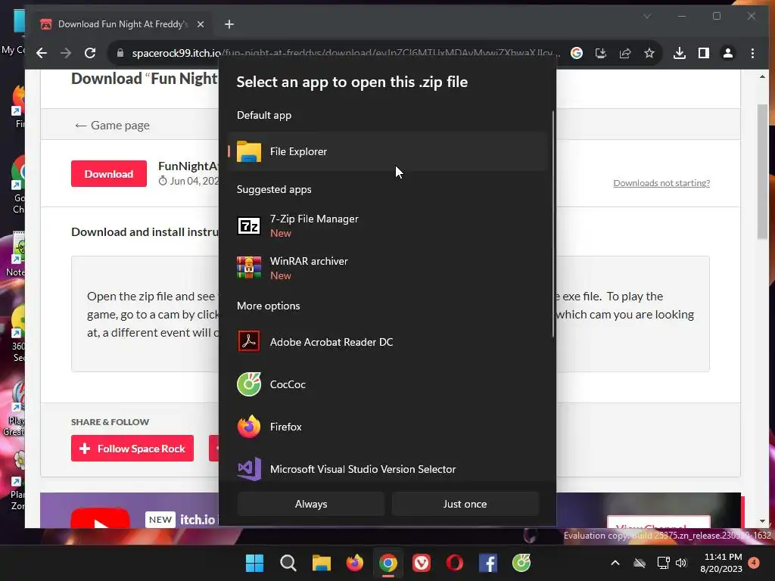775x581 pixels.
Task: Select Microsoft Visual Studio Version Selector
Action: point(387,469)
